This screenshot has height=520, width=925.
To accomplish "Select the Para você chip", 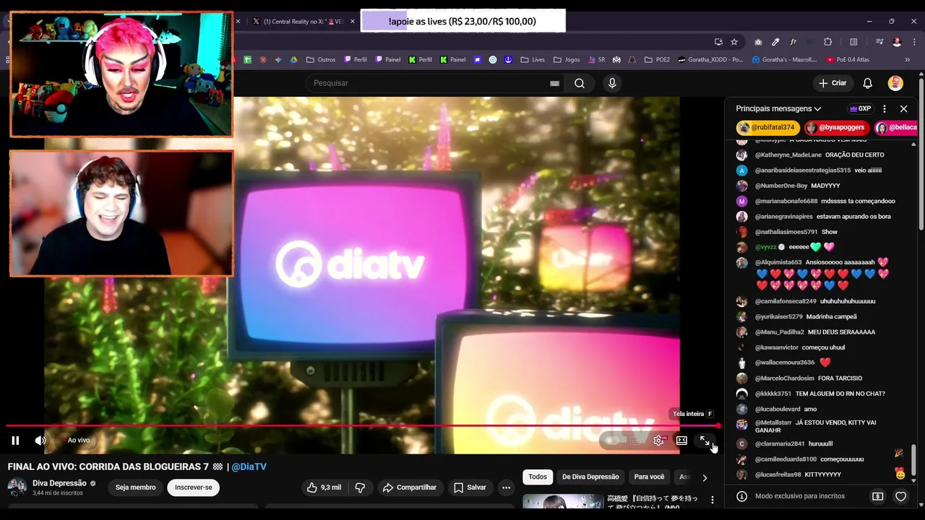I will coord(649,477).
